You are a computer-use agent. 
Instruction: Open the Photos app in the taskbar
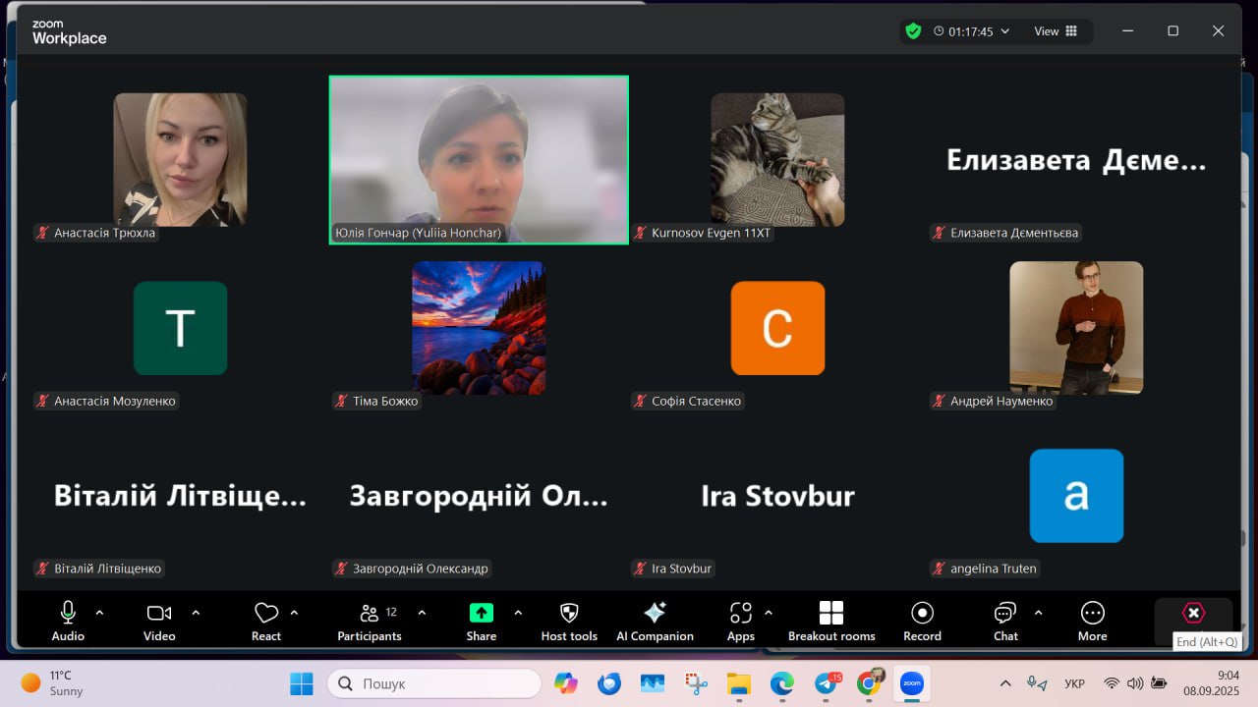tap(653, 683)
